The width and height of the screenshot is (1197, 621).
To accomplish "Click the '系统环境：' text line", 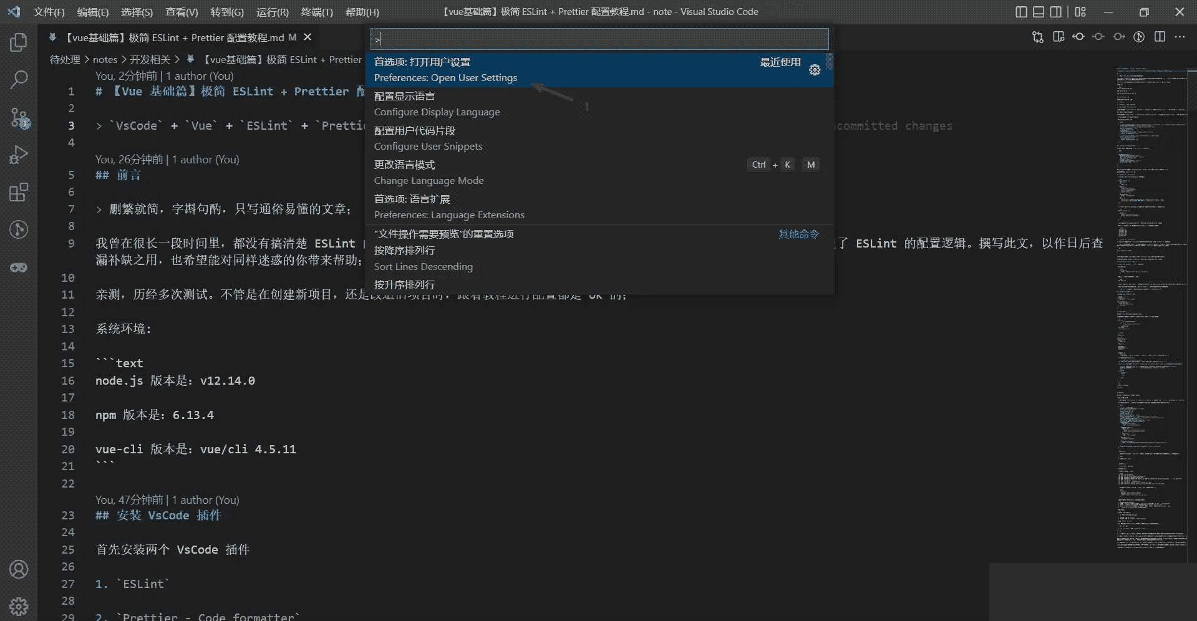I will (x=124, y=329).
